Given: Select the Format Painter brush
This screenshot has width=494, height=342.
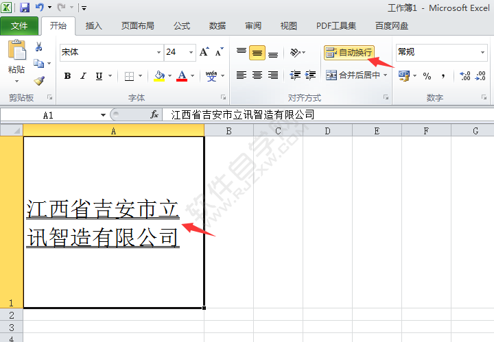Looking at the screenshot, I should point(39,81).
